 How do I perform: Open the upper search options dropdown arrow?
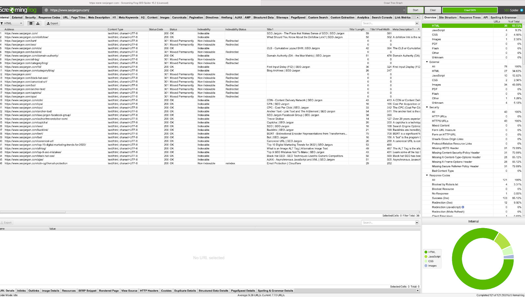(417, 23)
